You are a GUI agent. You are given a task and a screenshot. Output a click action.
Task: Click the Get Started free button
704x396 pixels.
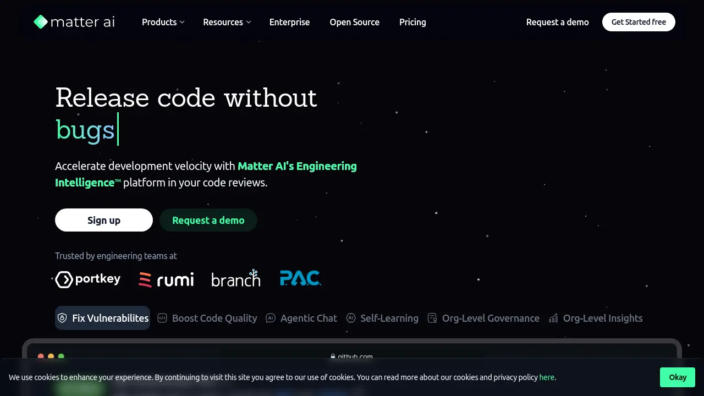(639, 22)
